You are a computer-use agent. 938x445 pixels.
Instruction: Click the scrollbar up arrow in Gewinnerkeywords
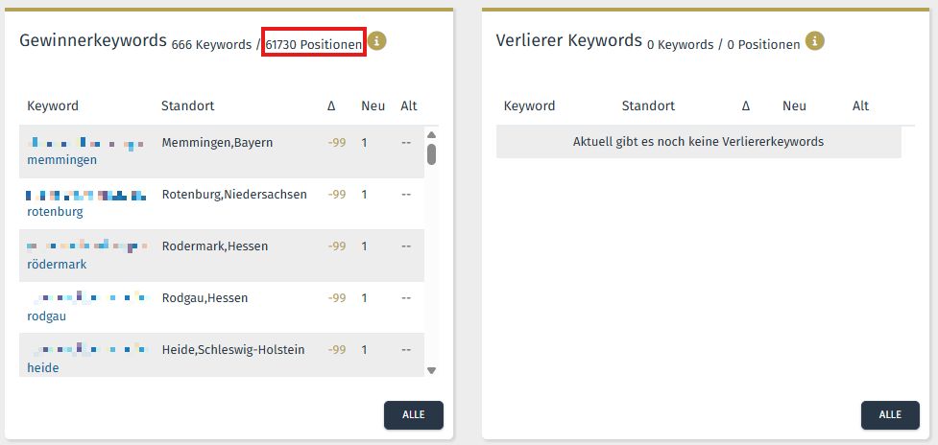point(431,134)
